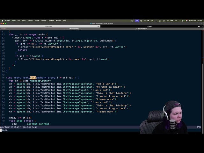
Task: Click the 49% file position indicator
Action: pyautogui.click(x=199, y=127)
